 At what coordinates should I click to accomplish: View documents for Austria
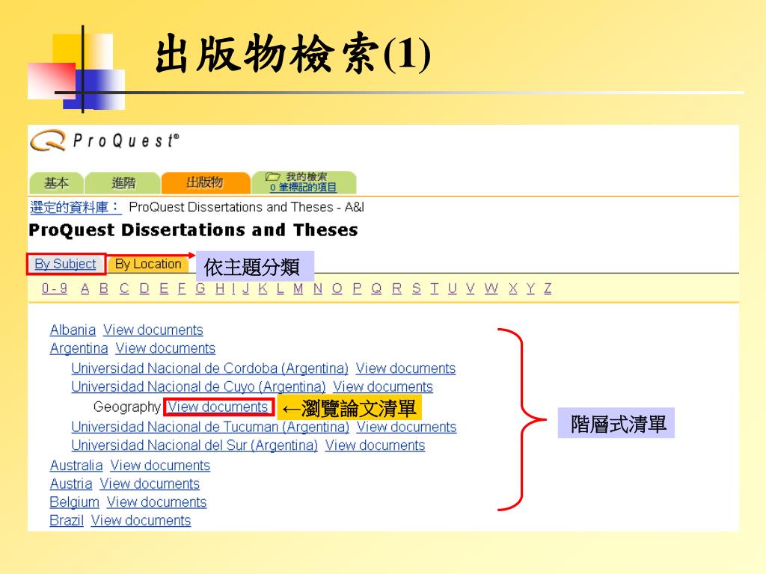pyautogui.click(x=150, y=484)
